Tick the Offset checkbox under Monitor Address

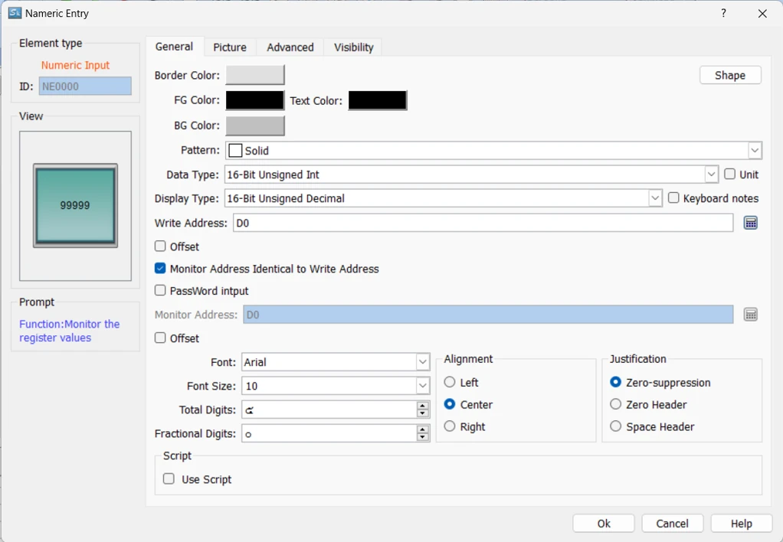coord(160,338)
